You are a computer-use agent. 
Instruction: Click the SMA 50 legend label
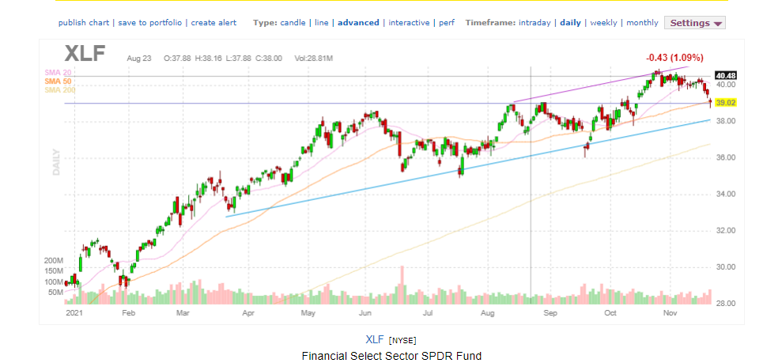(x=57, y=81)
